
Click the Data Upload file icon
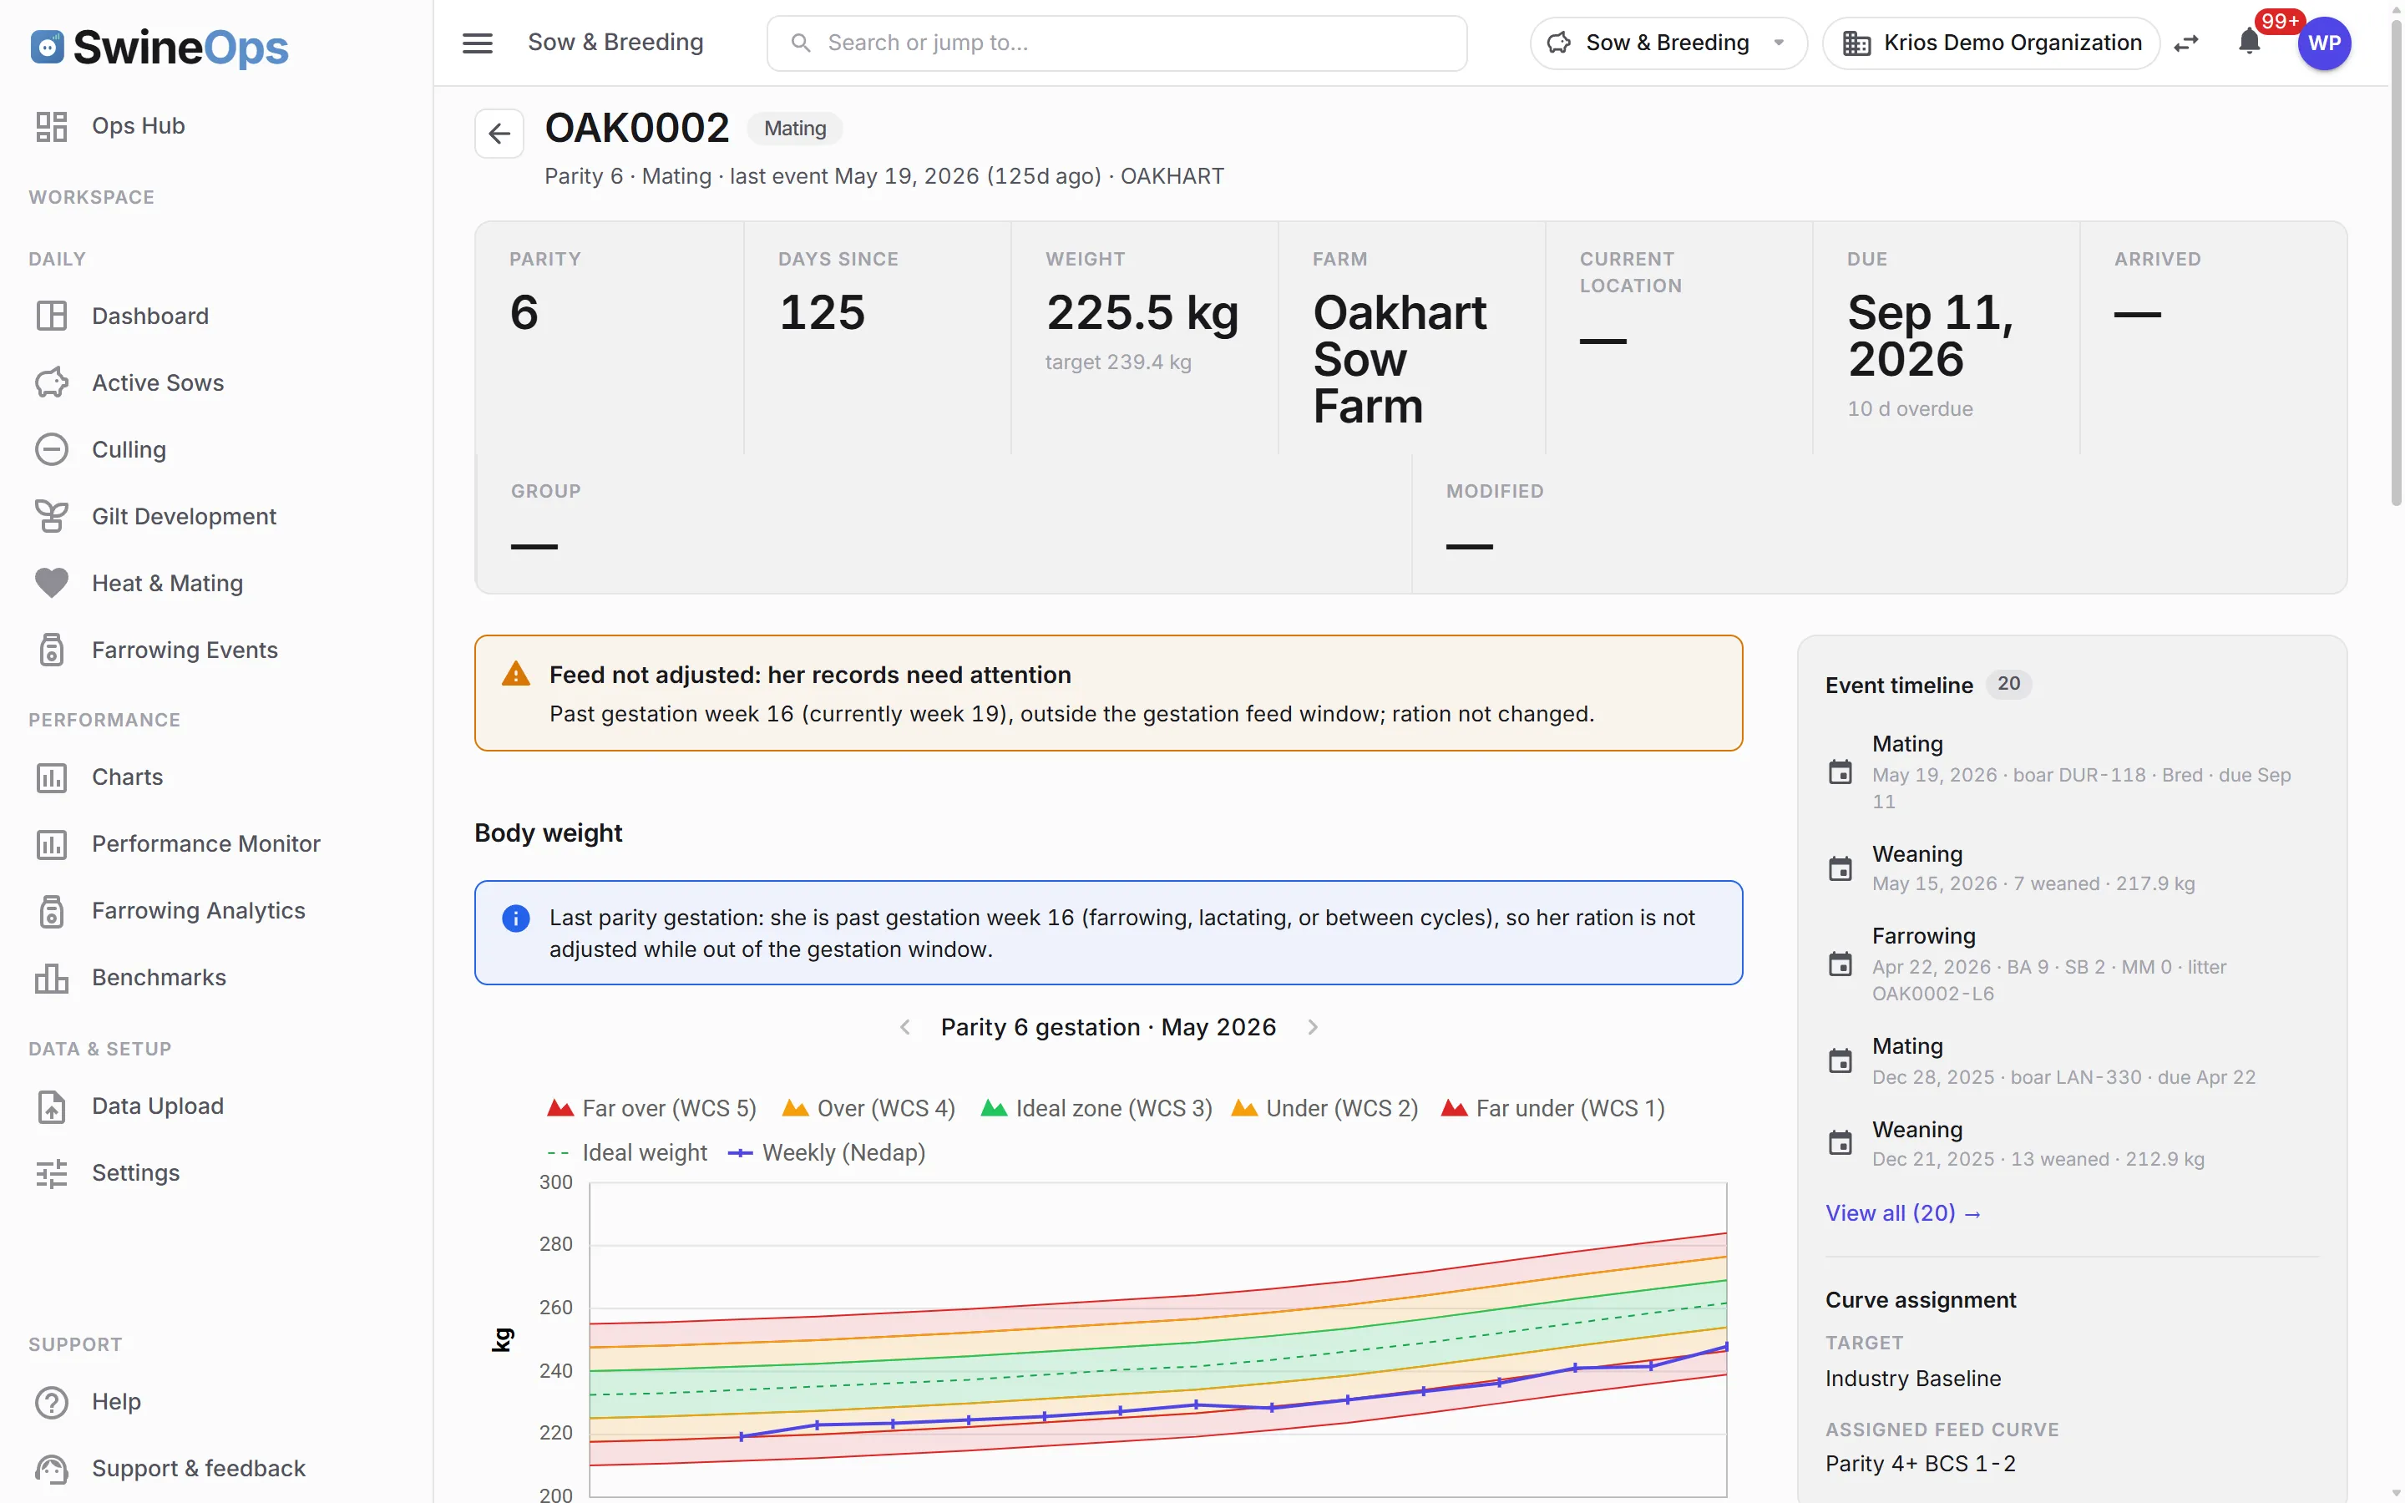[52, 1106]
